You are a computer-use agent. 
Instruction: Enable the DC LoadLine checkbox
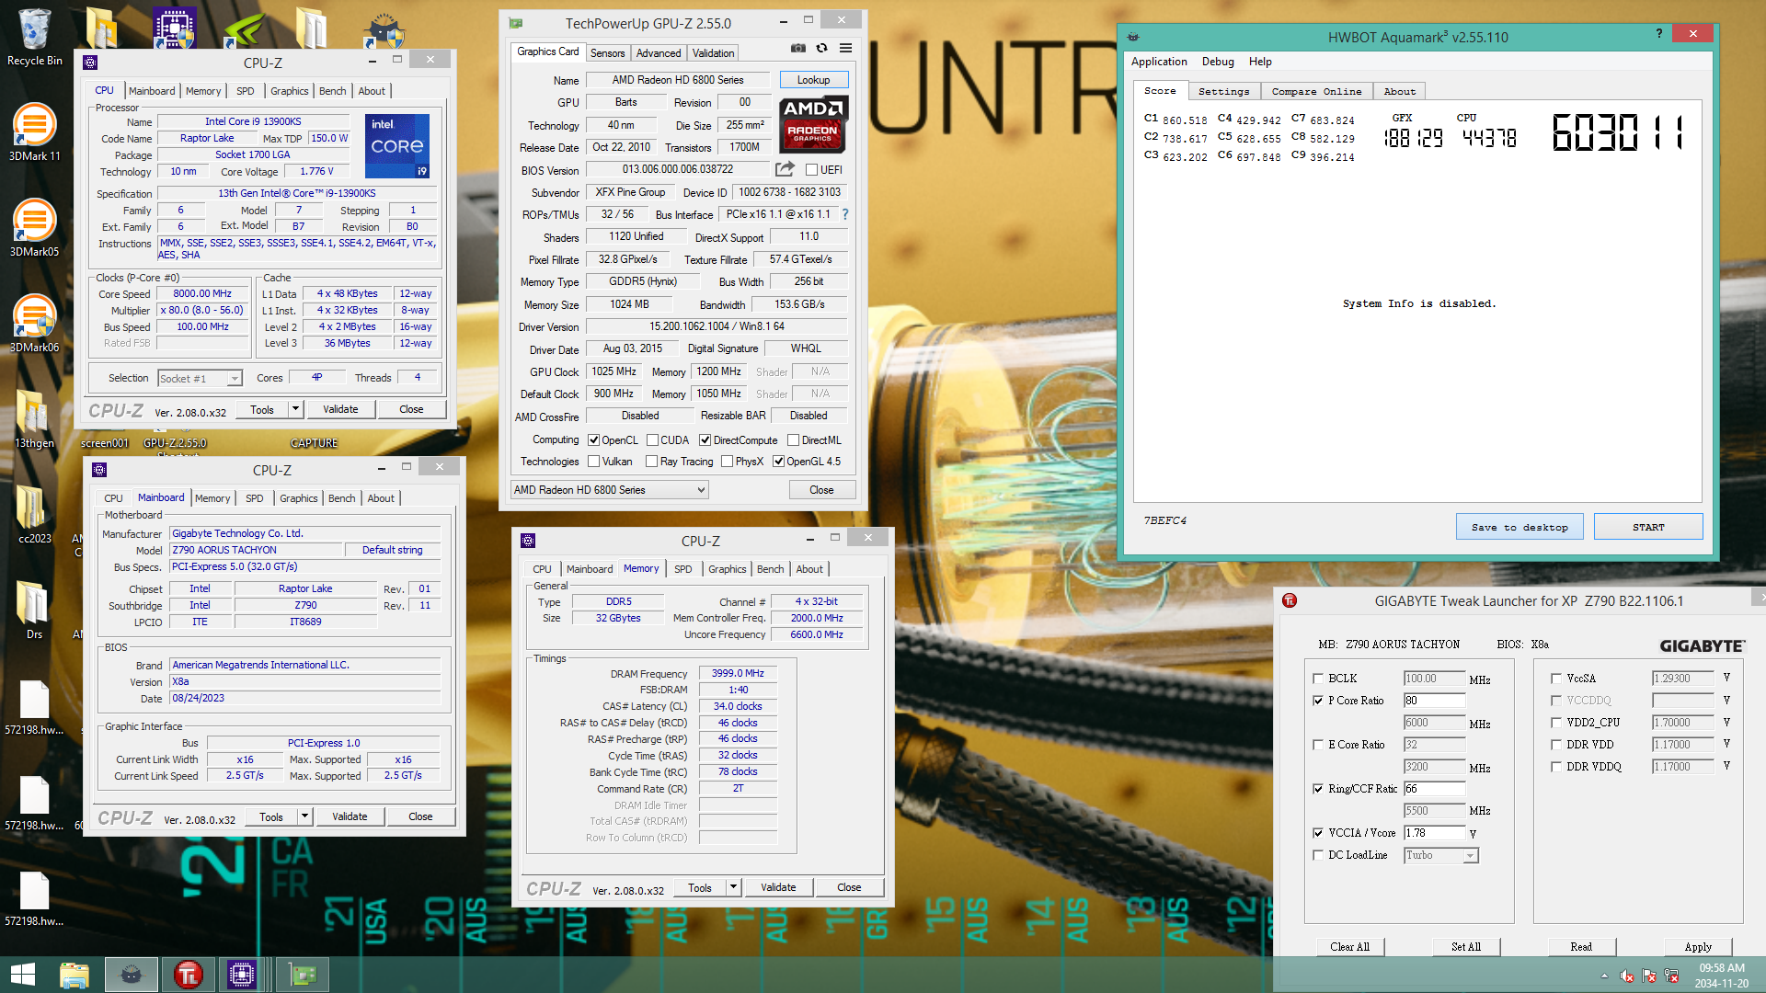(x=1318, y=855)
